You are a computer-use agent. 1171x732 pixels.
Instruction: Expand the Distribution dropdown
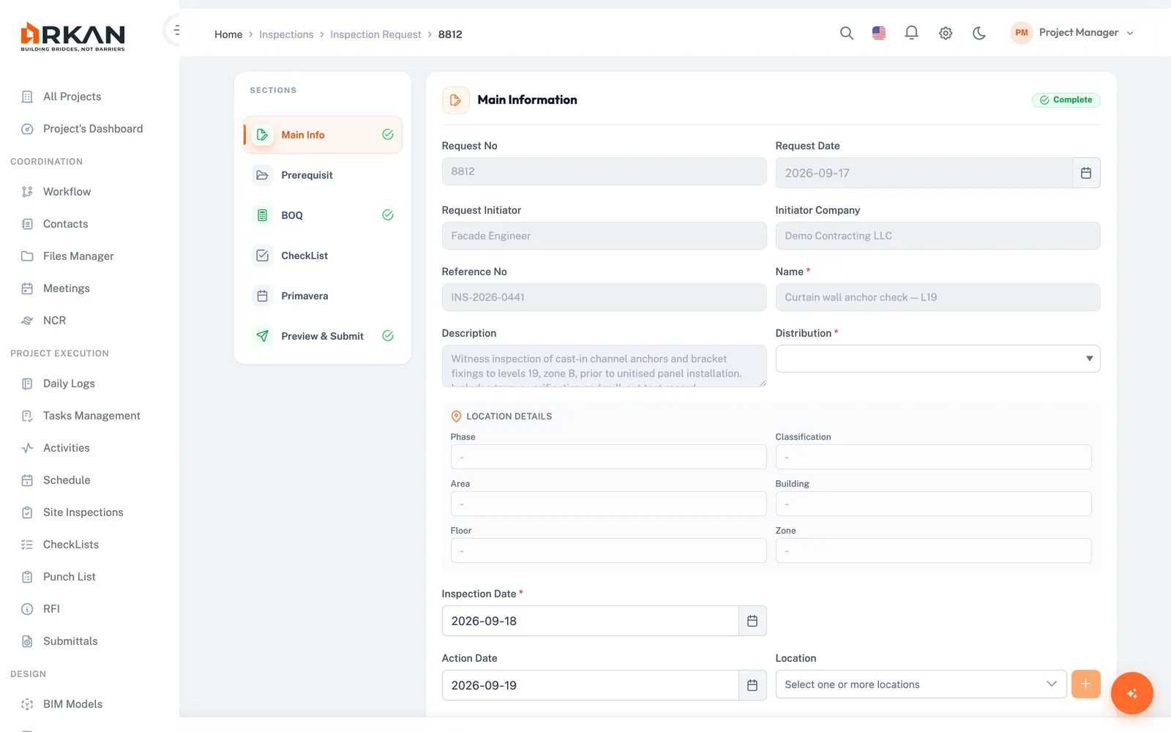coord(938,359)
